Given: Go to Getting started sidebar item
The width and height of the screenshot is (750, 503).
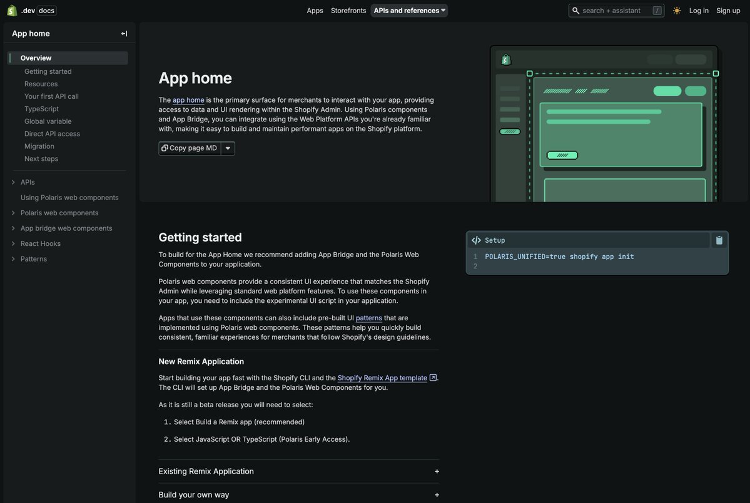Looking at the screenshot, I should (48, 71).
